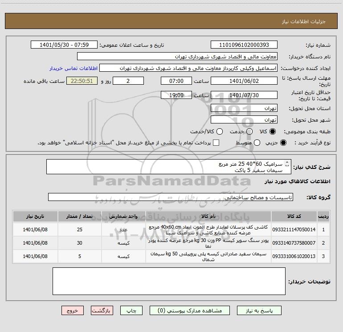The height and width of the screenshot is (332, 343).
Task: Click the کیسه unit cell in row 2
Action: click(123, 243)
